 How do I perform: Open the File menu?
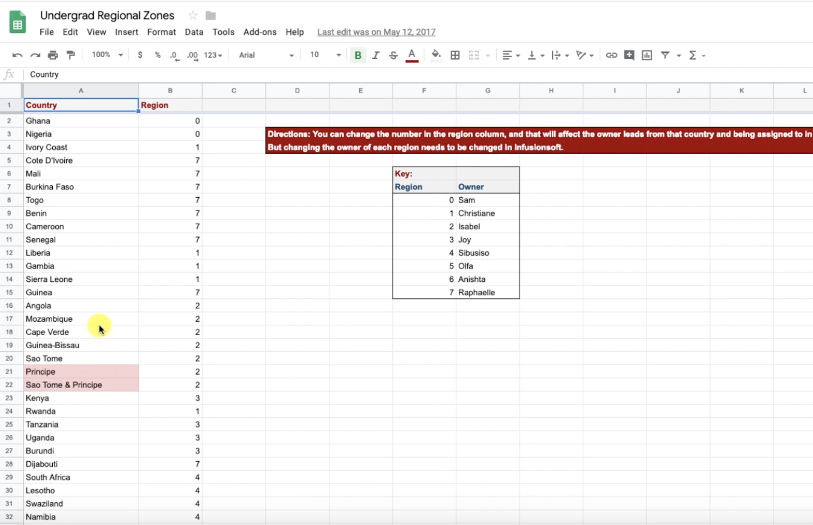pos(46,32)
